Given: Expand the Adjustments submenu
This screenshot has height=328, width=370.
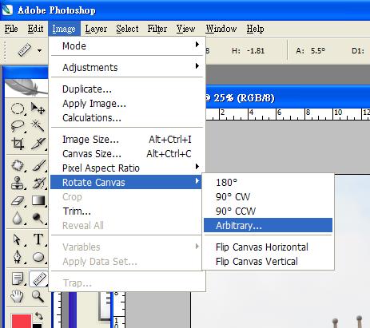Looking at the screenshot, I should (126, 67).
